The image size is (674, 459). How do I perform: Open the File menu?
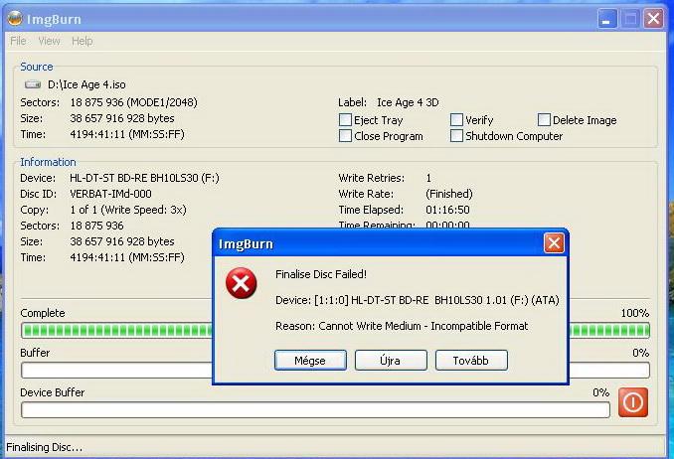[x=18, y=41]
